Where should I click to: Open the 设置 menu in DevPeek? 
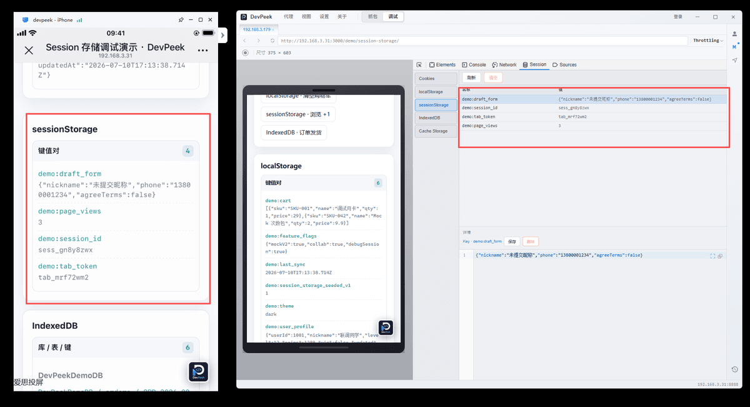pyautogui.click(x=324, y=17)
